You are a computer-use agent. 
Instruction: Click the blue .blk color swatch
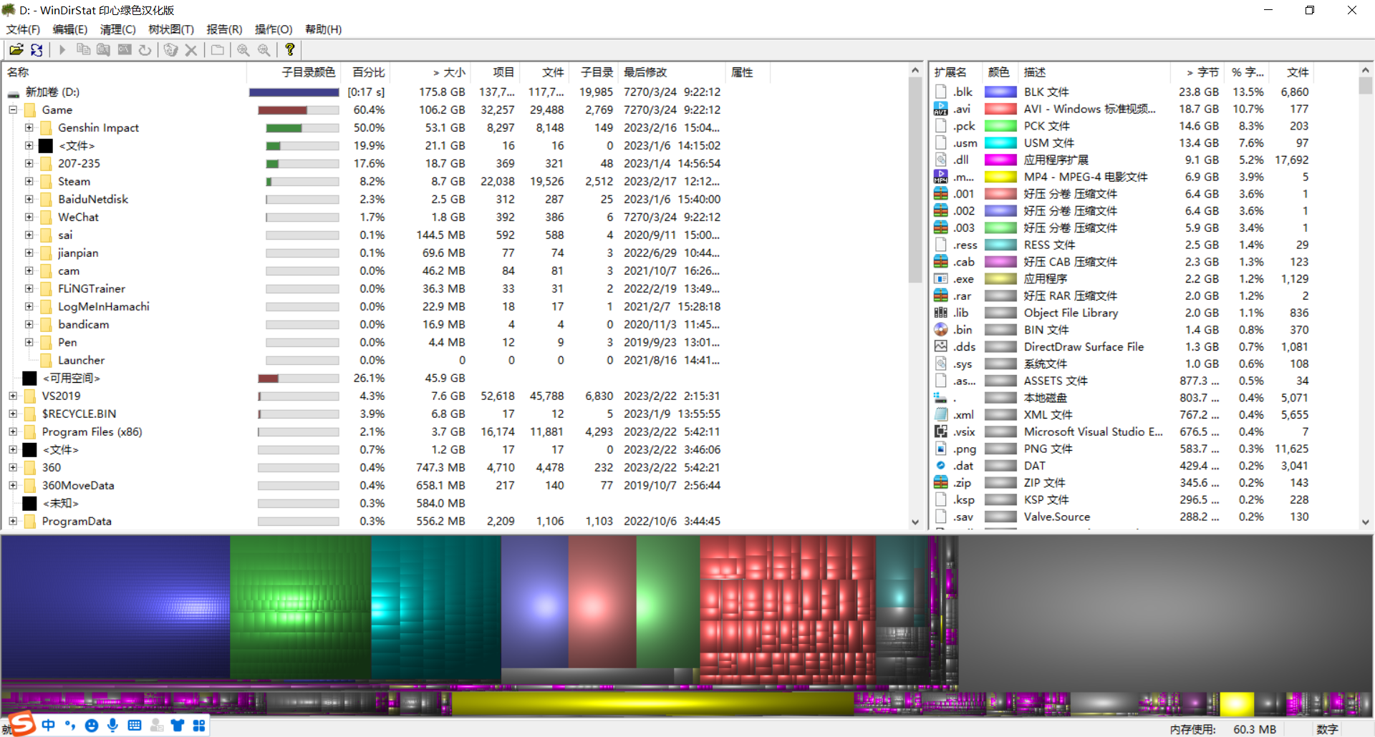[1000, 92]
